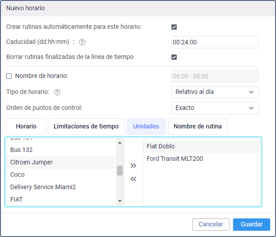
Task: Click the help icon beside Tipo de horario
Action: 57,92
